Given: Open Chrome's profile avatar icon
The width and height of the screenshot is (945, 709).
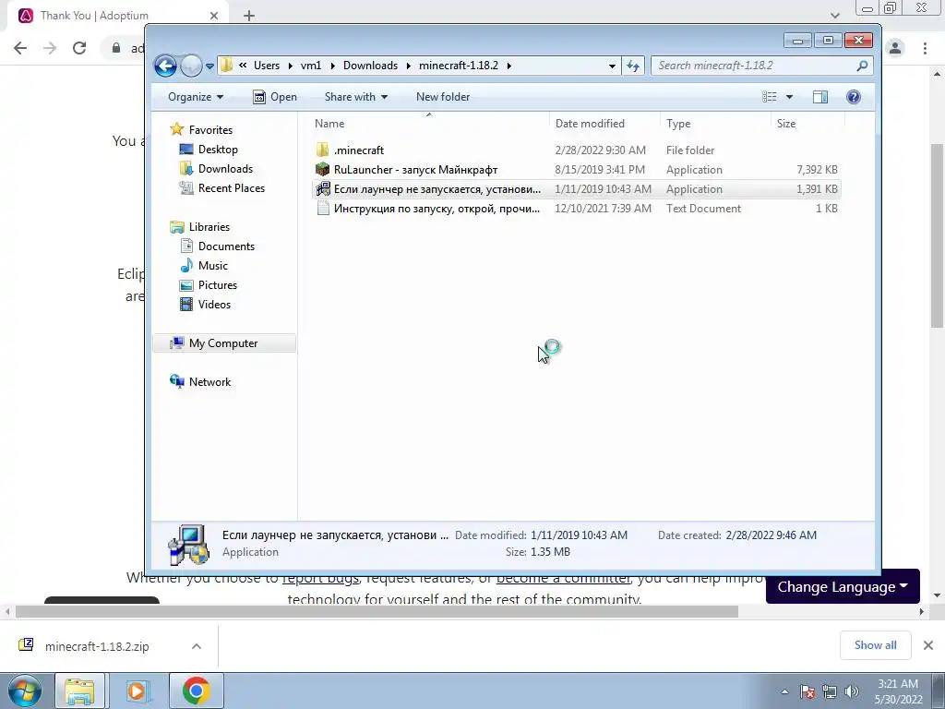Looking at the screenshot, I should tap(895, 48).
